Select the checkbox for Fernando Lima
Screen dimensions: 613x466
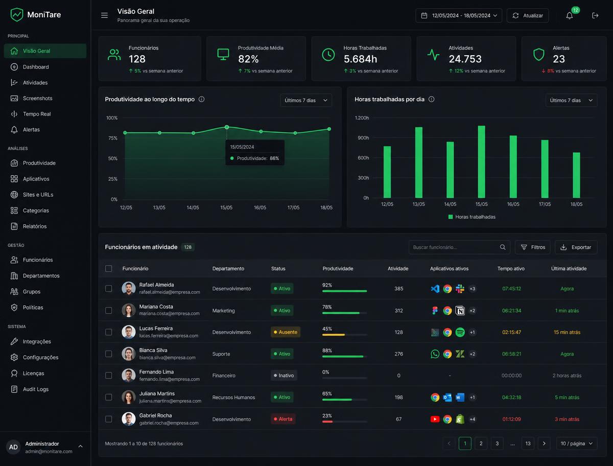click(108, 376)
